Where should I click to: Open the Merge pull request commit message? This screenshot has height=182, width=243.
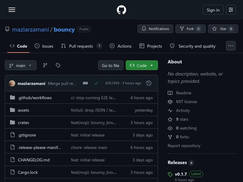pos(62,84)
